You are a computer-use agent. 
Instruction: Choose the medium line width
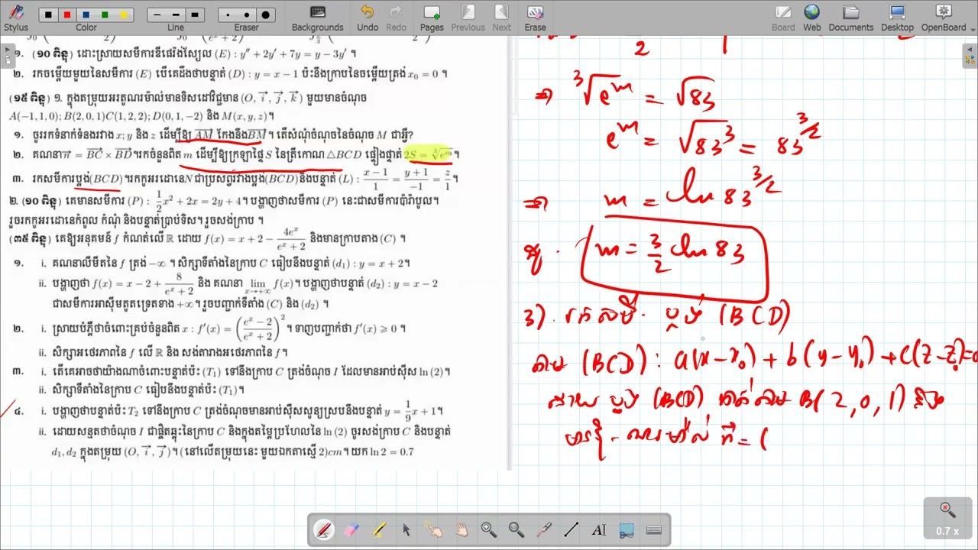click(x=176, y=15)
